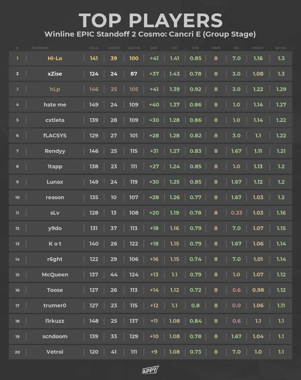The width and height of the screenshot is (301, 380).
Task: Select the Vetrol player nickname
Action: [x=55, y=351]
